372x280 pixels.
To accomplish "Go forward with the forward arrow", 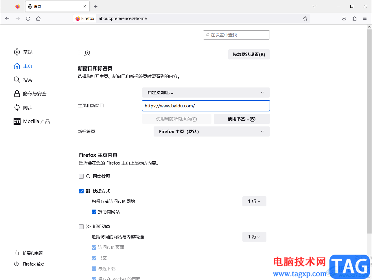I will 18,18.
